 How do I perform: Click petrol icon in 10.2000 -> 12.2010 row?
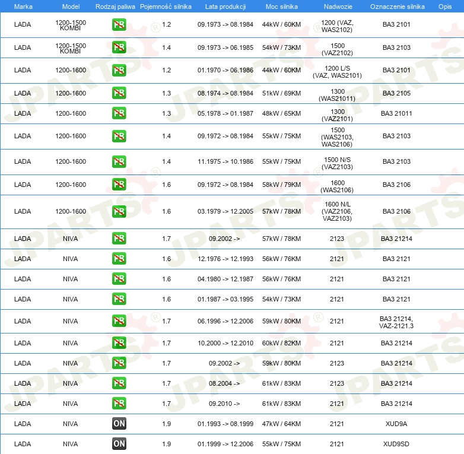point(119,342)
